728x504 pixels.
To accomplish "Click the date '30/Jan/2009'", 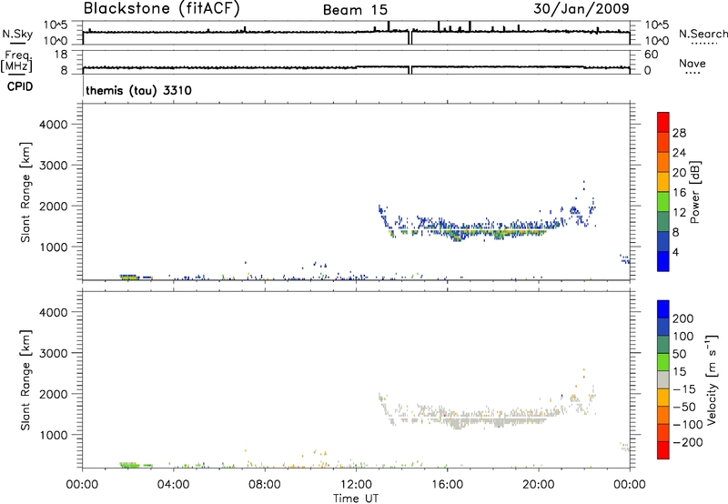I will tap(581, 9).
